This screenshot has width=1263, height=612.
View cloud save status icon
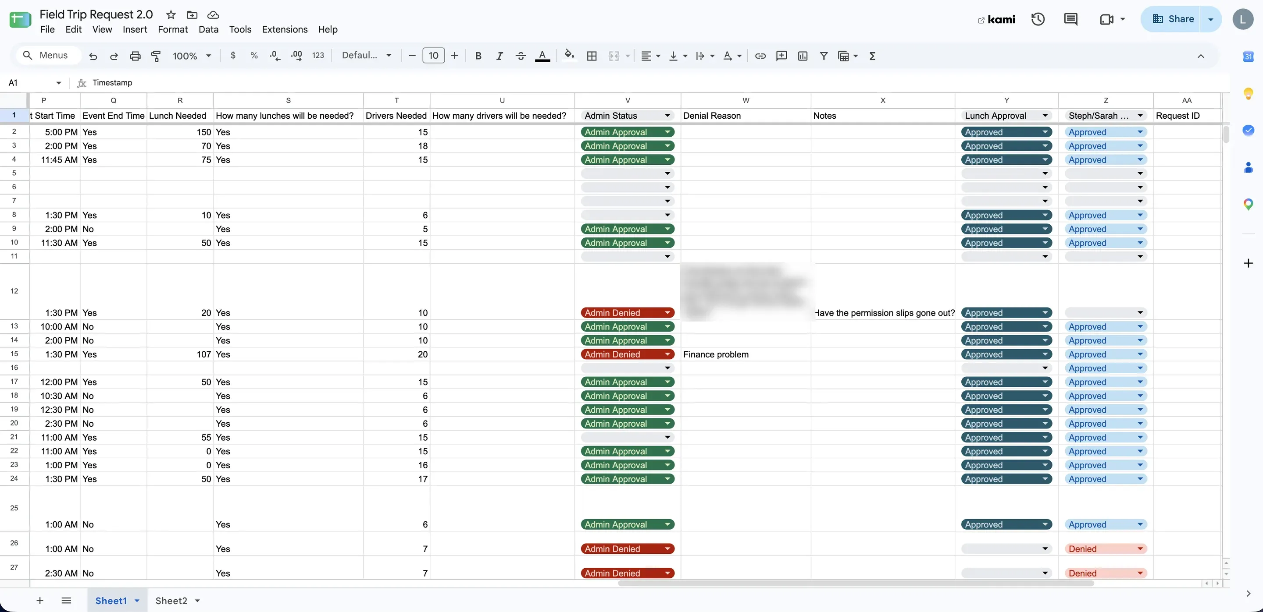[213, 15]
